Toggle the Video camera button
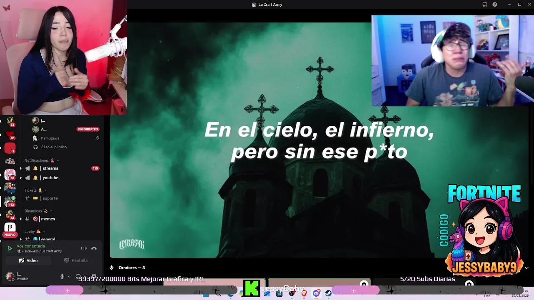The image size is (534, 300). pyautogui.click(x=28, y=260)
